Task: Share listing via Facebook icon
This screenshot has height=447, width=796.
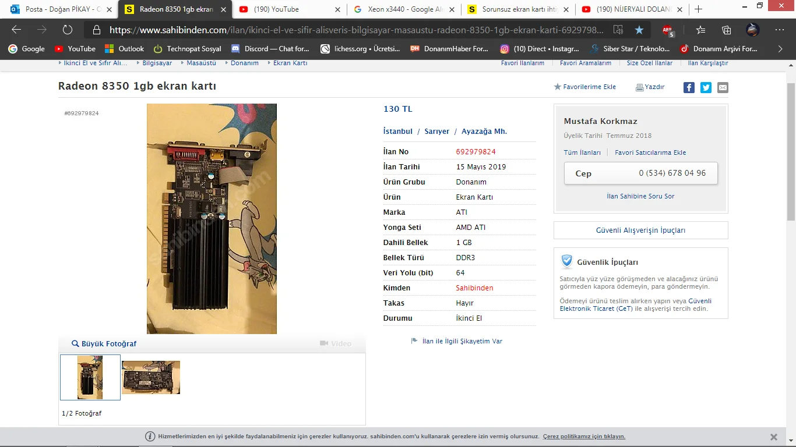Action: (689, 87)
